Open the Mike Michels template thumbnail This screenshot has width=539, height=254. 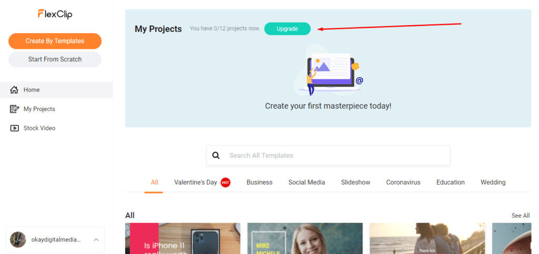point(305,239)
